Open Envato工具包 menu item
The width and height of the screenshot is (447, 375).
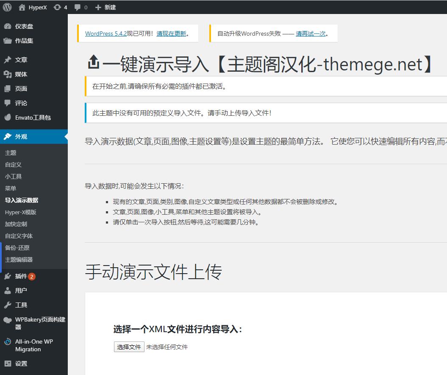tap(33, 118)
